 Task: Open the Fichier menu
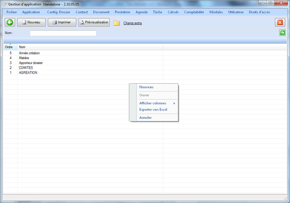click(12, 12)
